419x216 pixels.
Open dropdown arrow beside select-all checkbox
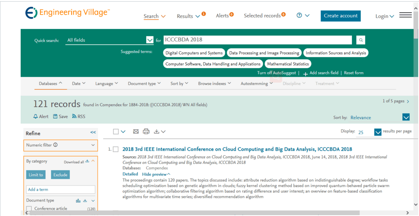point(123,132)
